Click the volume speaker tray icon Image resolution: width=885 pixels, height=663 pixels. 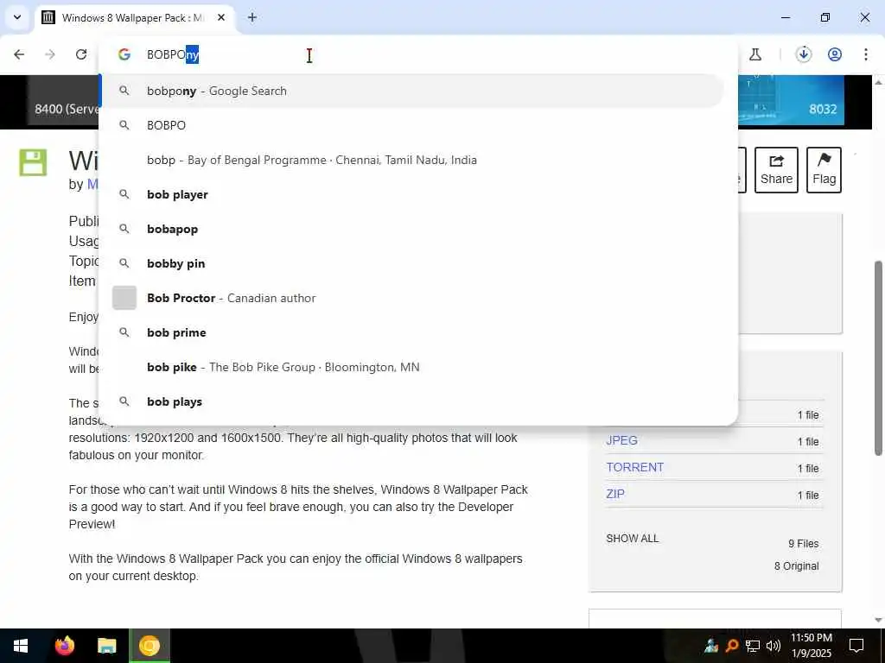(x=774, y=646)
